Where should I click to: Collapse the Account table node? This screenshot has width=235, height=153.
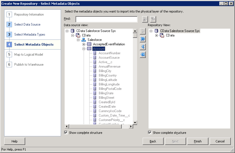84,49
